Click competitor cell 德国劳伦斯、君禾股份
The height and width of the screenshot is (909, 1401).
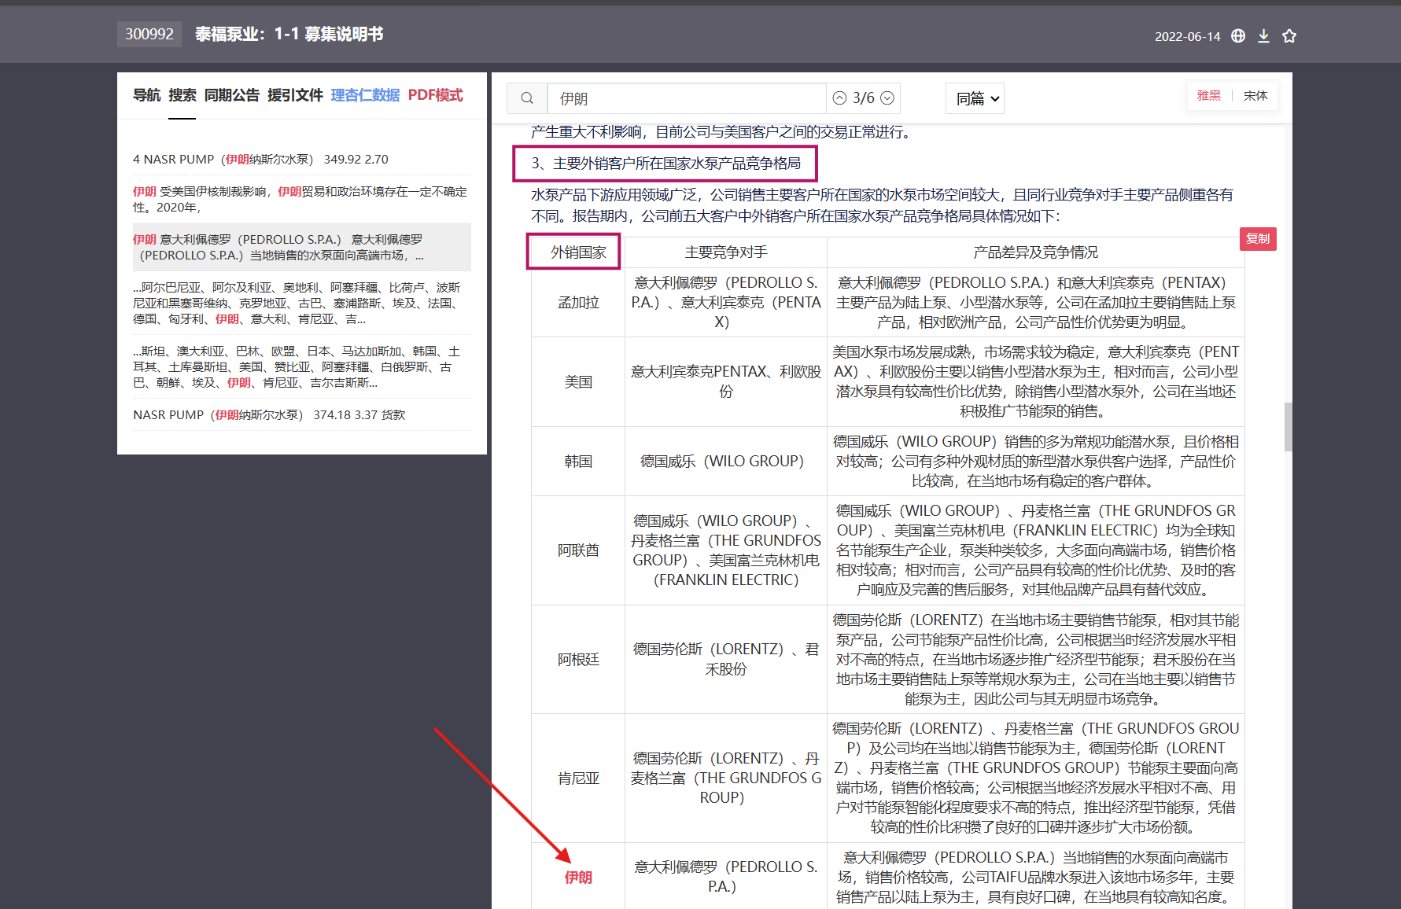pyautogui.click(x=726, y=659)
